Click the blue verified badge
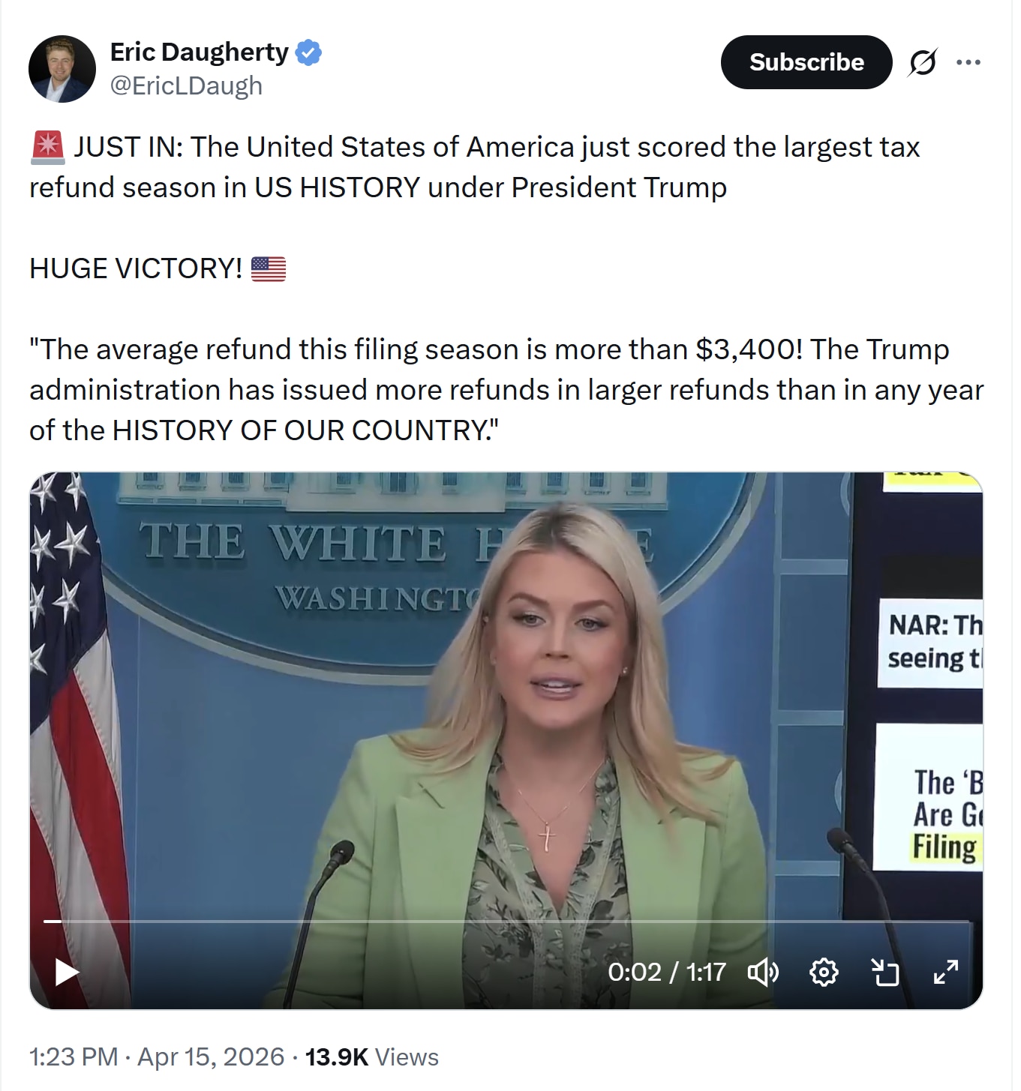This screenshot has height=1091, width=1021. click(x=309, y=52)
